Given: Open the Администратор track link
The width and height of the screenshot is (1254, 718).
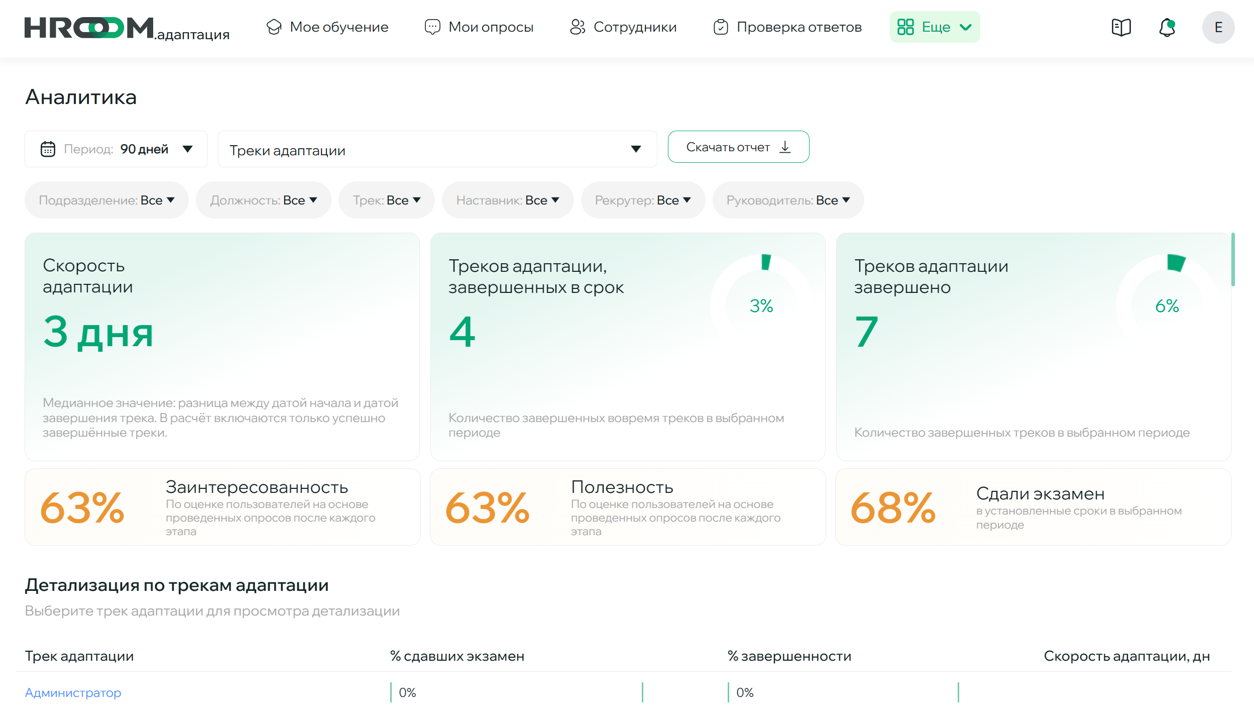Looking at the screenshot, I should tap(73, 692).
